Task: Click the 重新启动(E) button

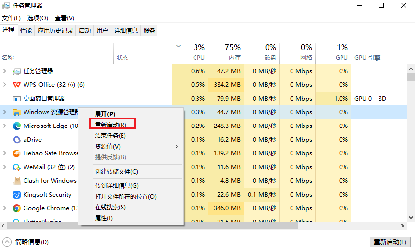Action: click(390, 242)
